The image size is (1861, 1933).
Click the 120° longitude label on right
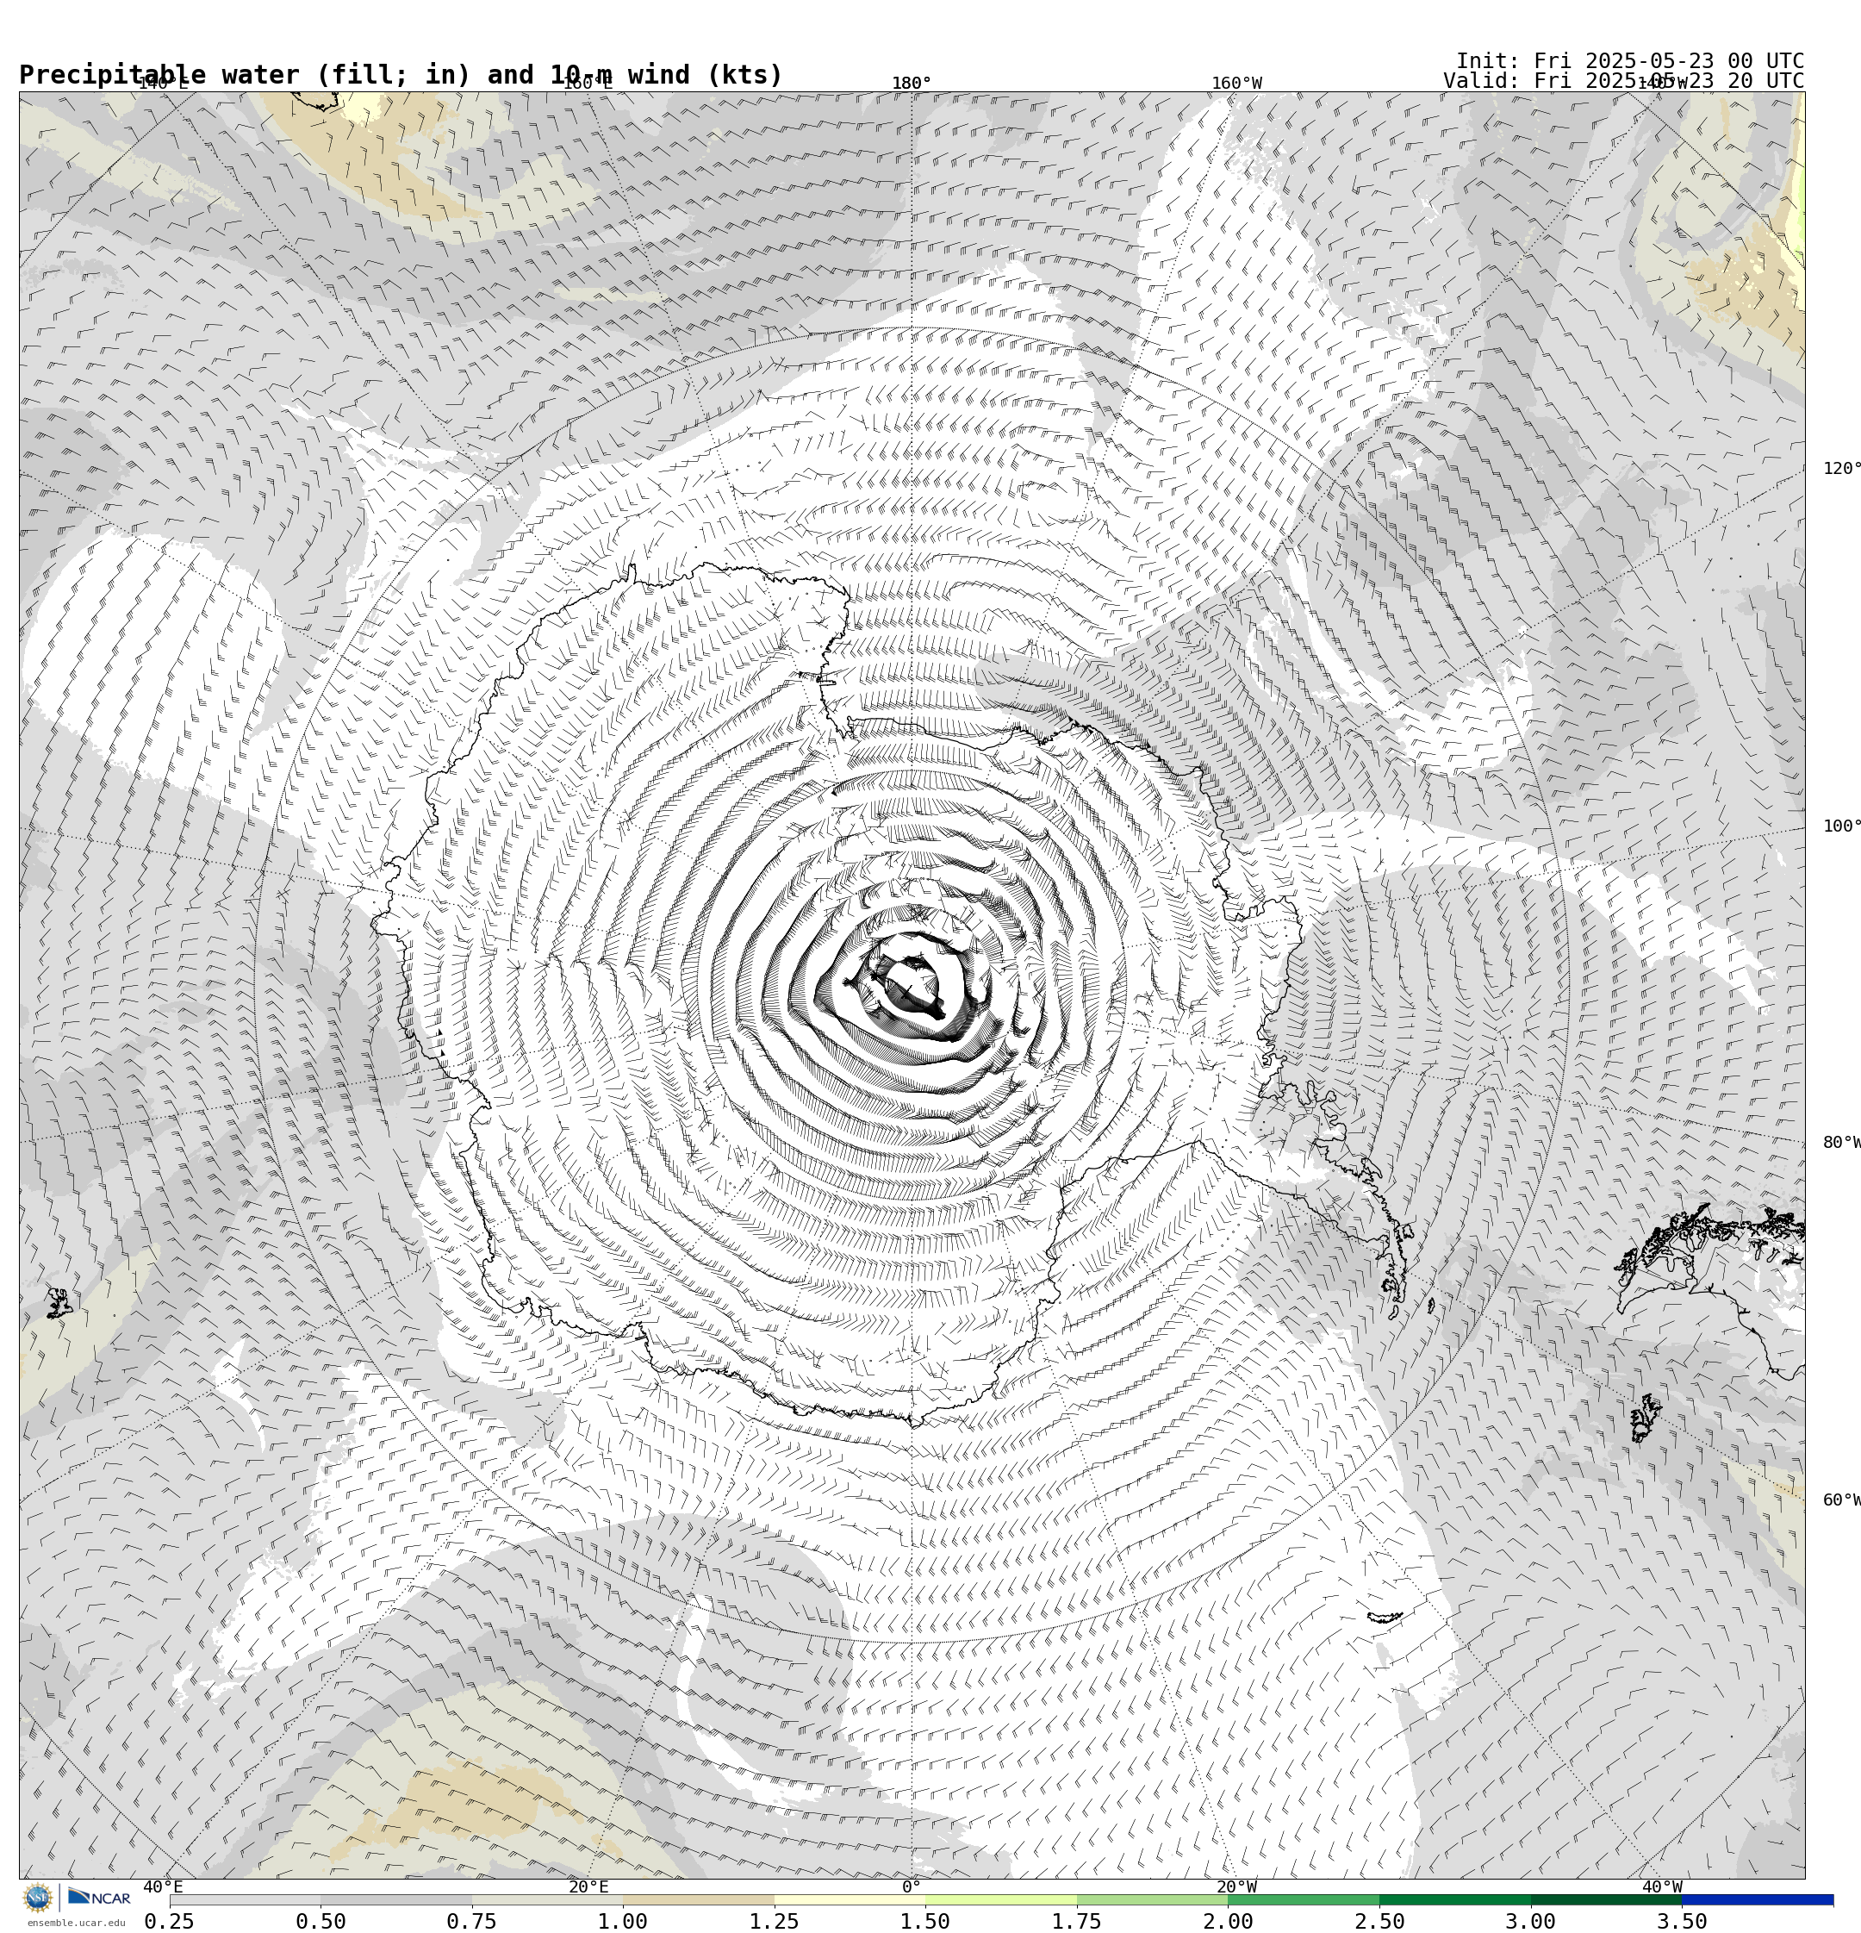pos(1841,469)
